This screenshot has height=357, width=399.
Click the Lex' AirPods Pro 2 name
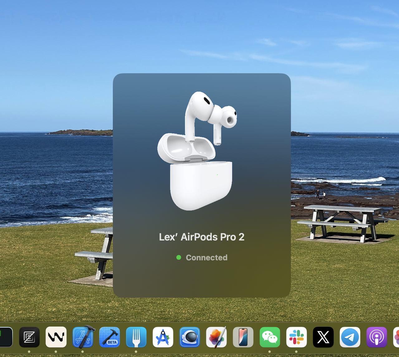pyautogui.click(x=201, y=237)
